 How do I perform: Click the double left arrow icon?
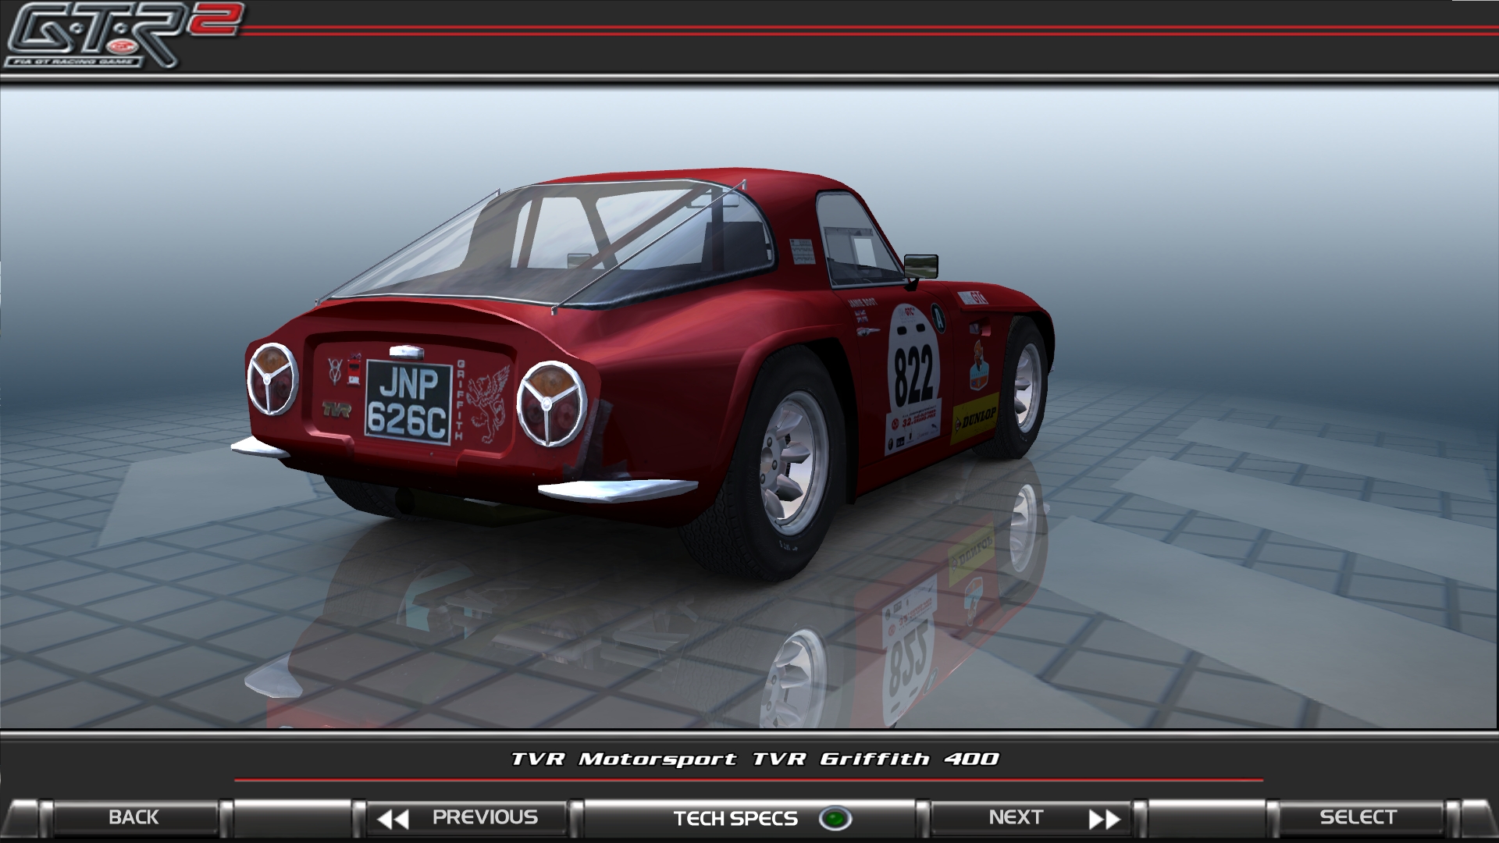[x=393, y=819]
